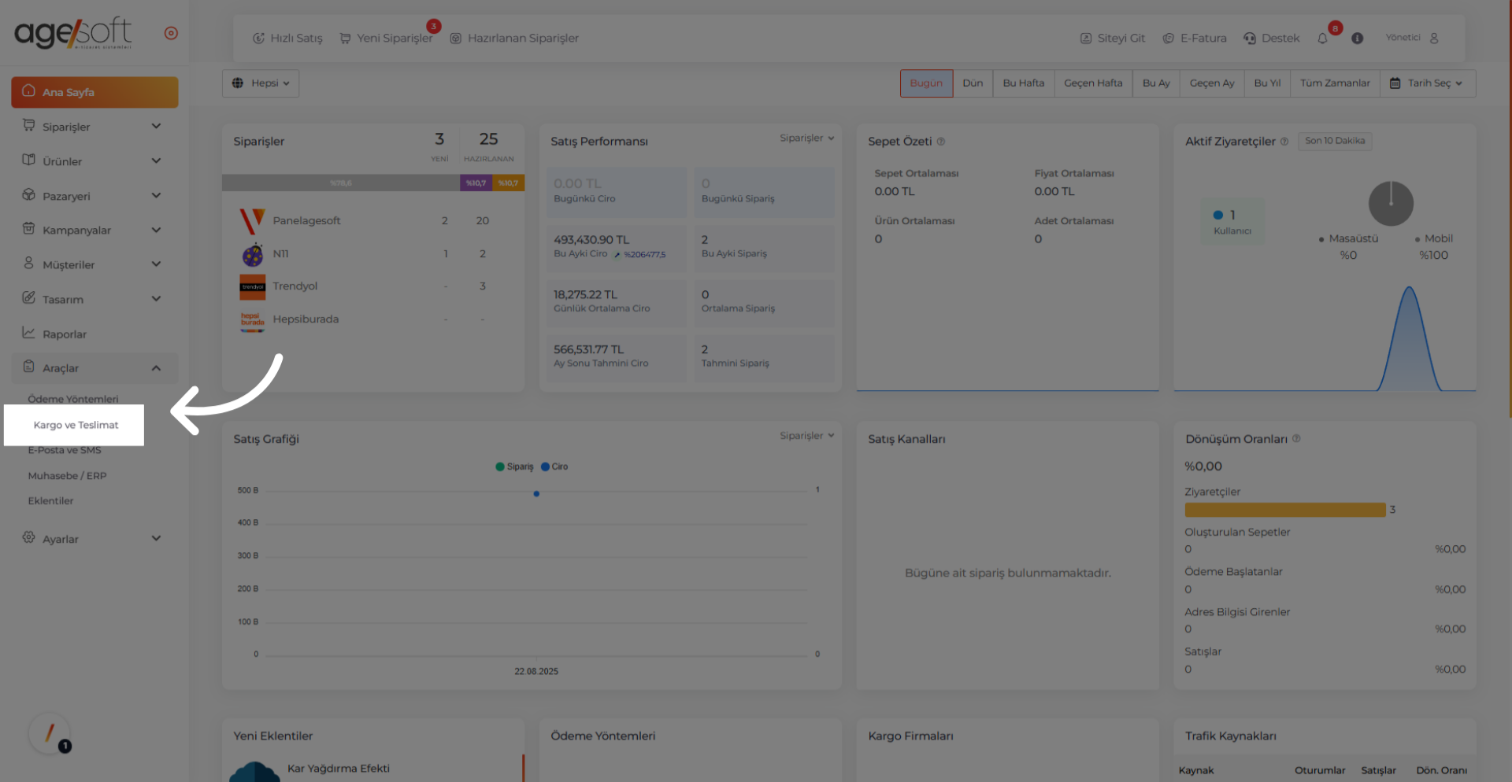Image resolution: width=1512 pixels, height=782 pixels.
Task: Open E-Fatura section
Action: [x=1195, y=38]
